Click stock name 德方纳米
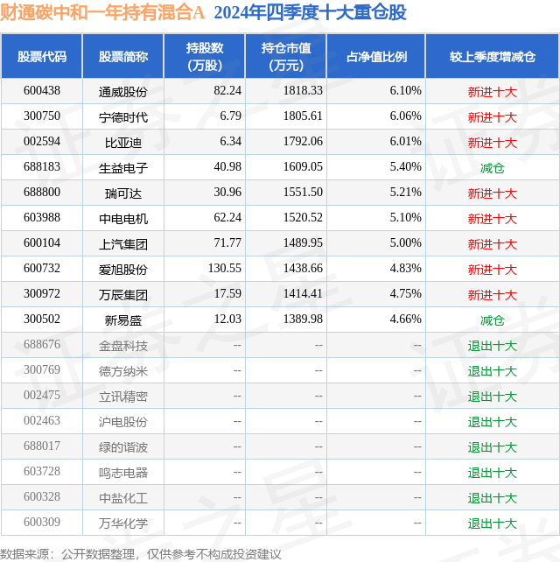Image resolution: width=560 pixels, height=562 pixels. pyautogui.click(x=123, y=372)
